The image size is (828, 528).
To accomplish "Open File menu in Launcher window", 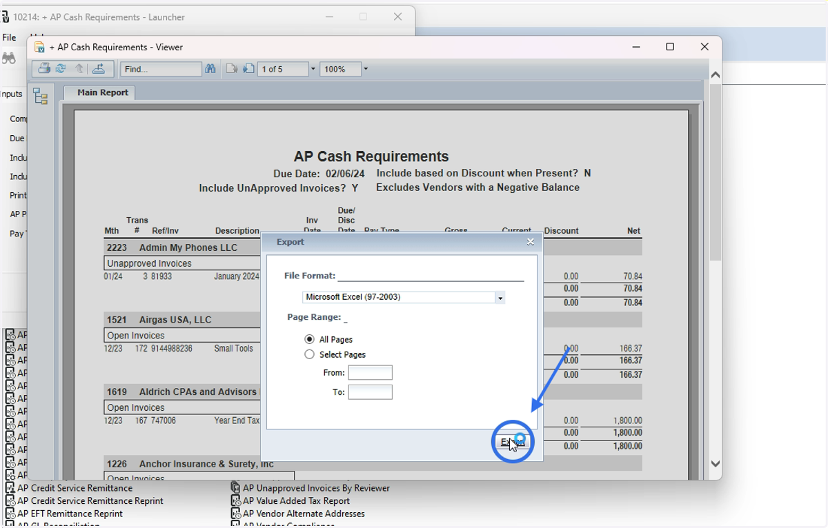I will tap(9, 37).
